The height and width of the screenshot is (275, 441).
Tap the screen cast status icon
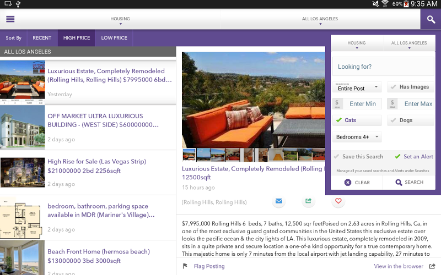coord(8,4)
